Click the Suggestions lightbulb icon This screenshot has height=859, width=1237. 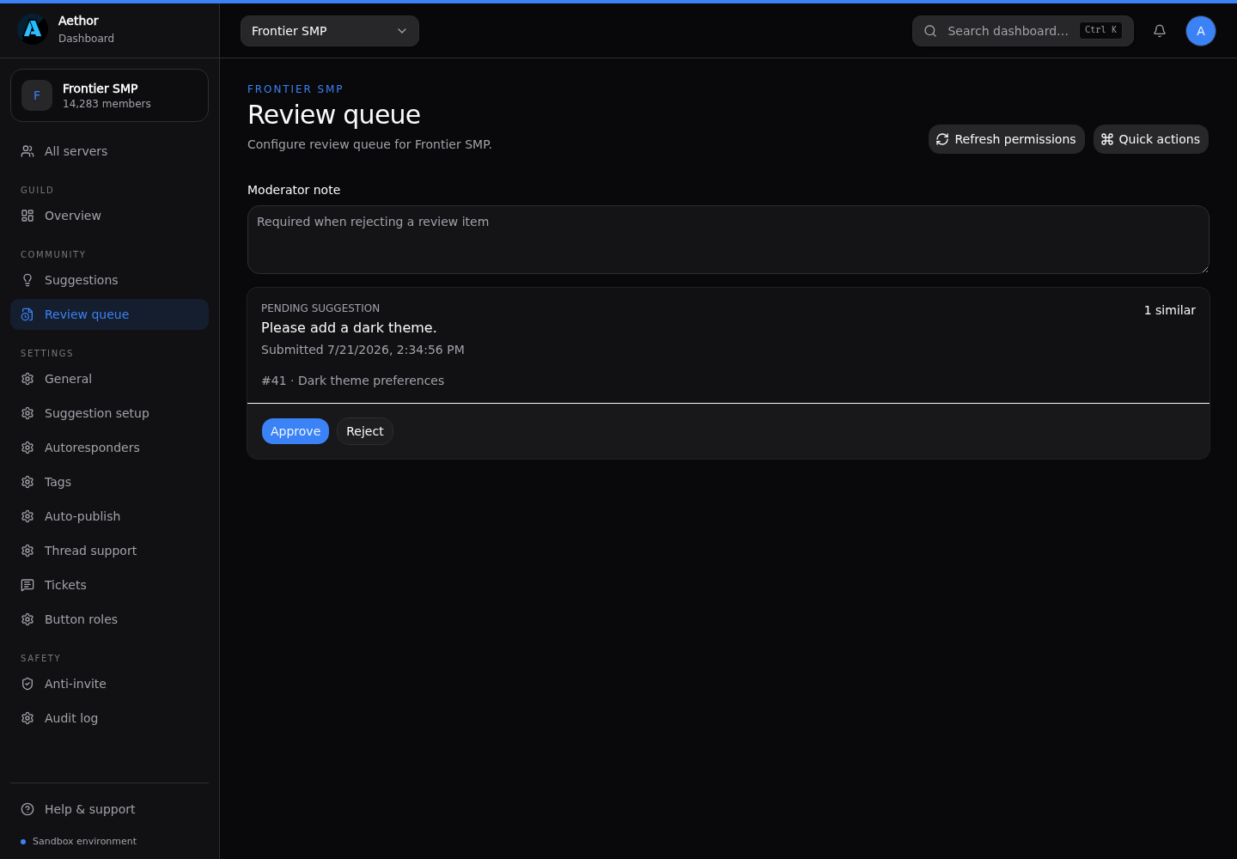(x=27, y=280)
